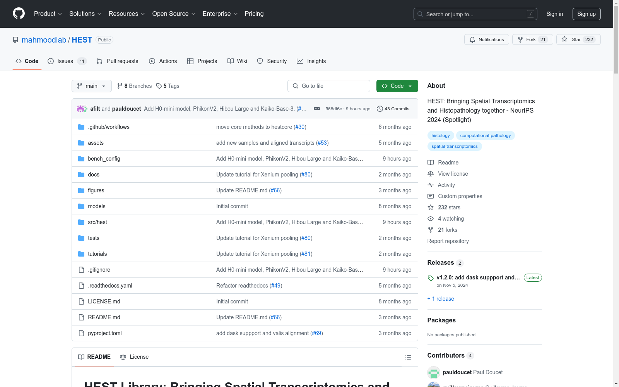The width and height of the screenshot is (619, 387).
Task: Open the Open Source dropdown
Action: click(174, 14)
